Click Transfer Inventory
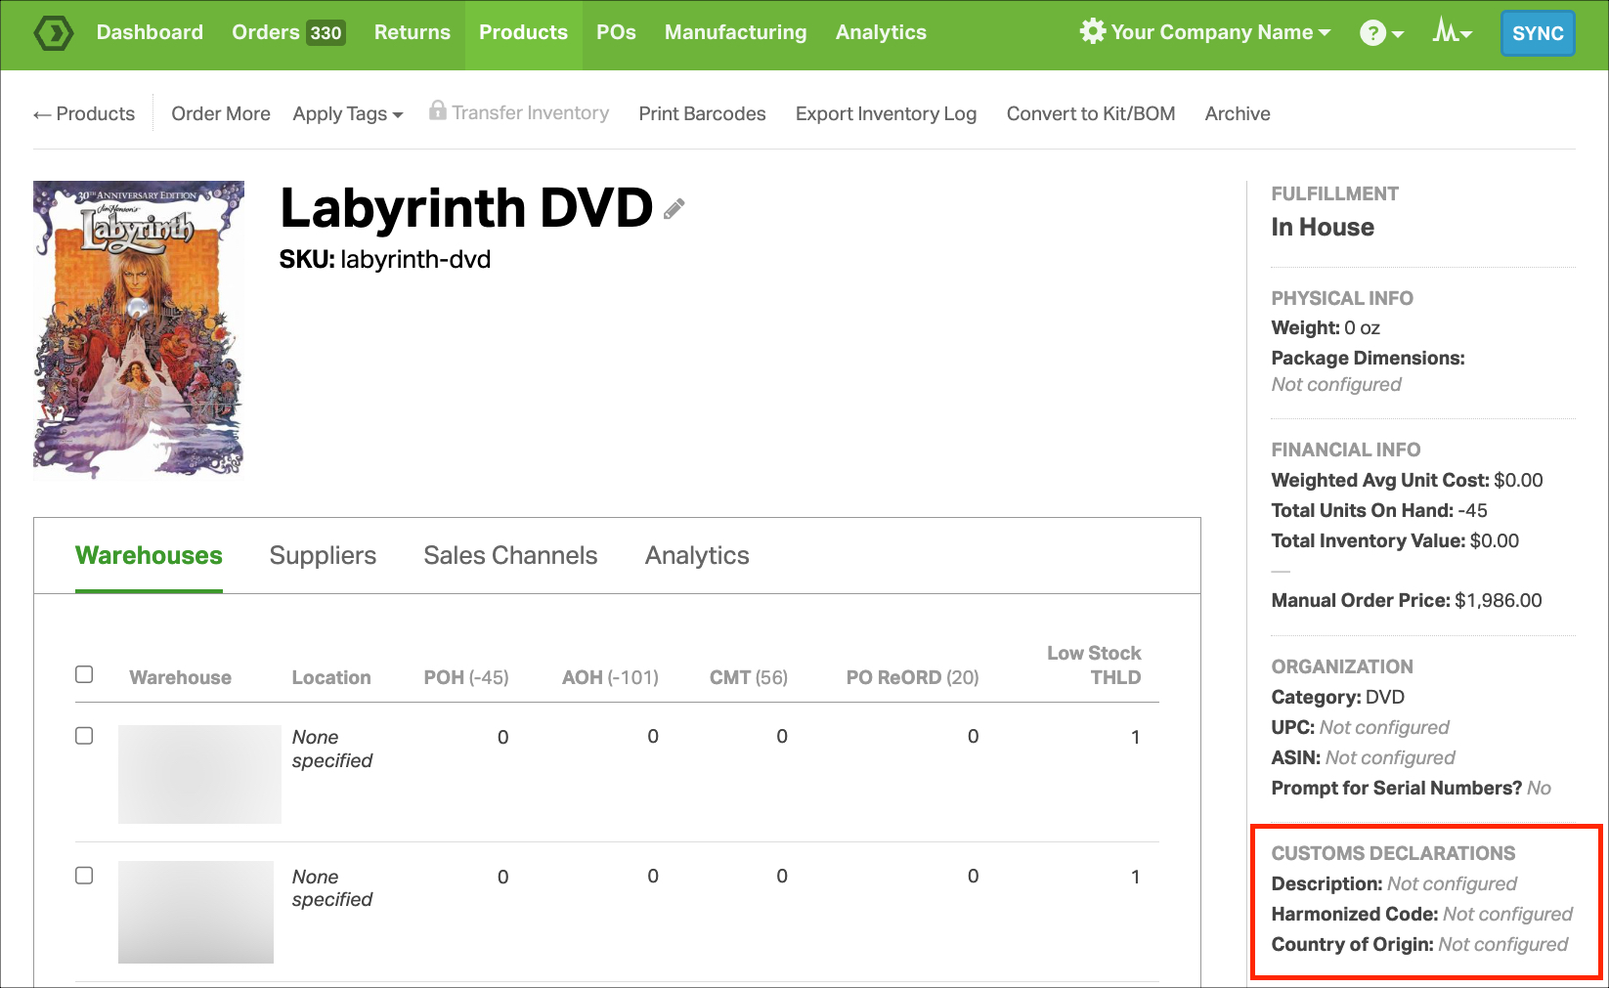This screenshot has width=1609, height=988. tap(530, 112)
